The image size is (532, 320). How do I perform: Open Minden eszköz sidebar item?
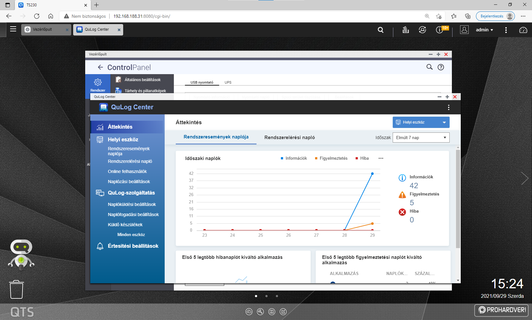coord(131,235)
